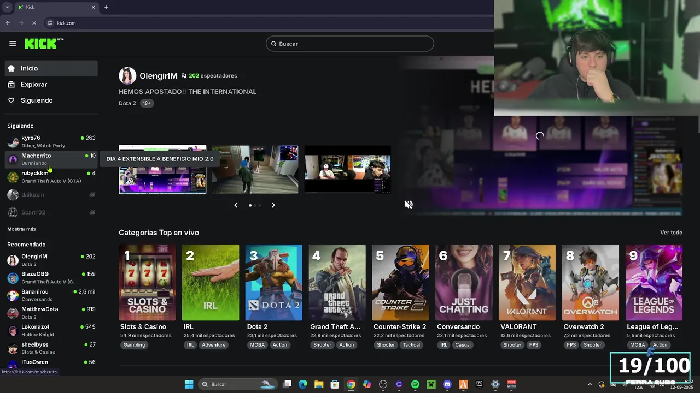700x393 pixels.
Task: Open File Explorer from the taskbar
Action: click(319, 384)
